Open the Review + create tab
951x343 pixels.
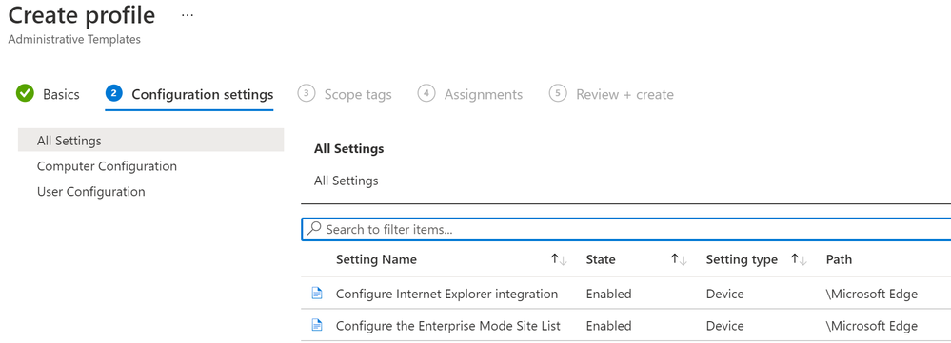624,94
